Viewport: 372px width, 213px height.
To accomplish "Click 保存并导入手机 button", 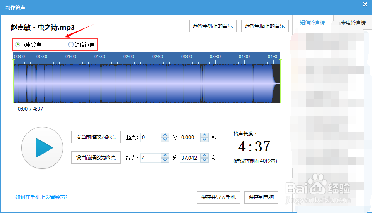I will click(218, 197).
